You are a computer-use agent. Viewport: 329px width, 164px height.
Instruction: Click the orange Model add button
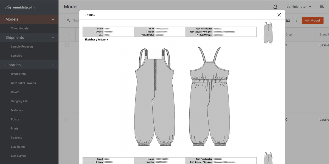[312, 20]
